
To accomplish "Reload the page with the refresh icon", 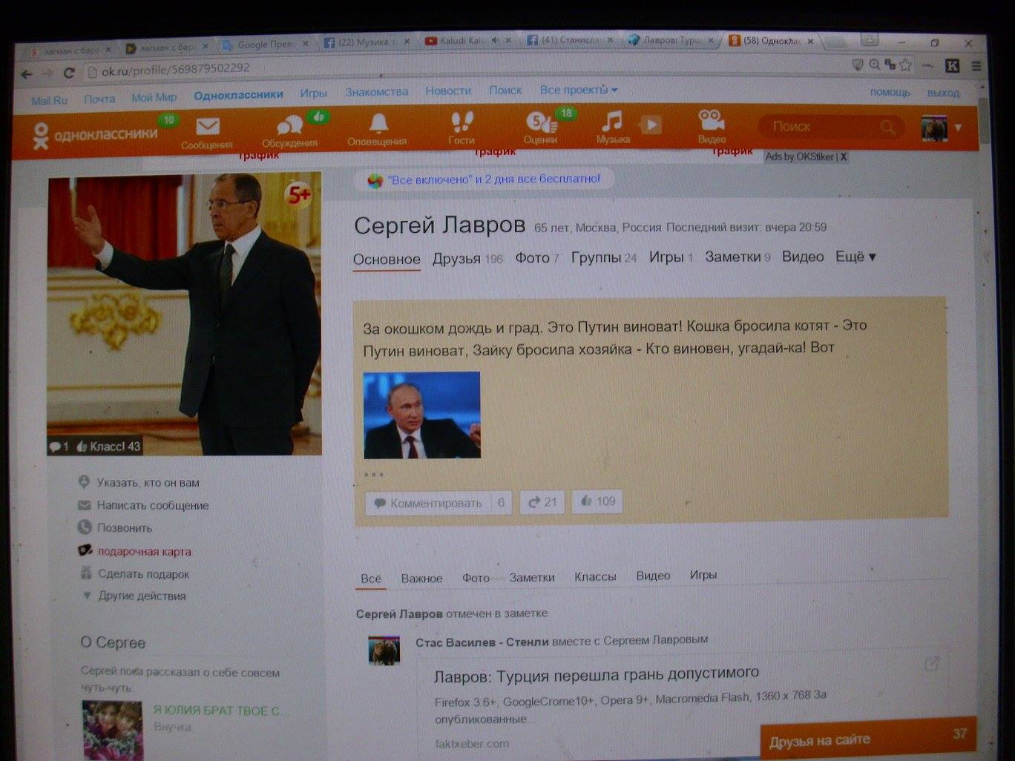I will 69,73.
